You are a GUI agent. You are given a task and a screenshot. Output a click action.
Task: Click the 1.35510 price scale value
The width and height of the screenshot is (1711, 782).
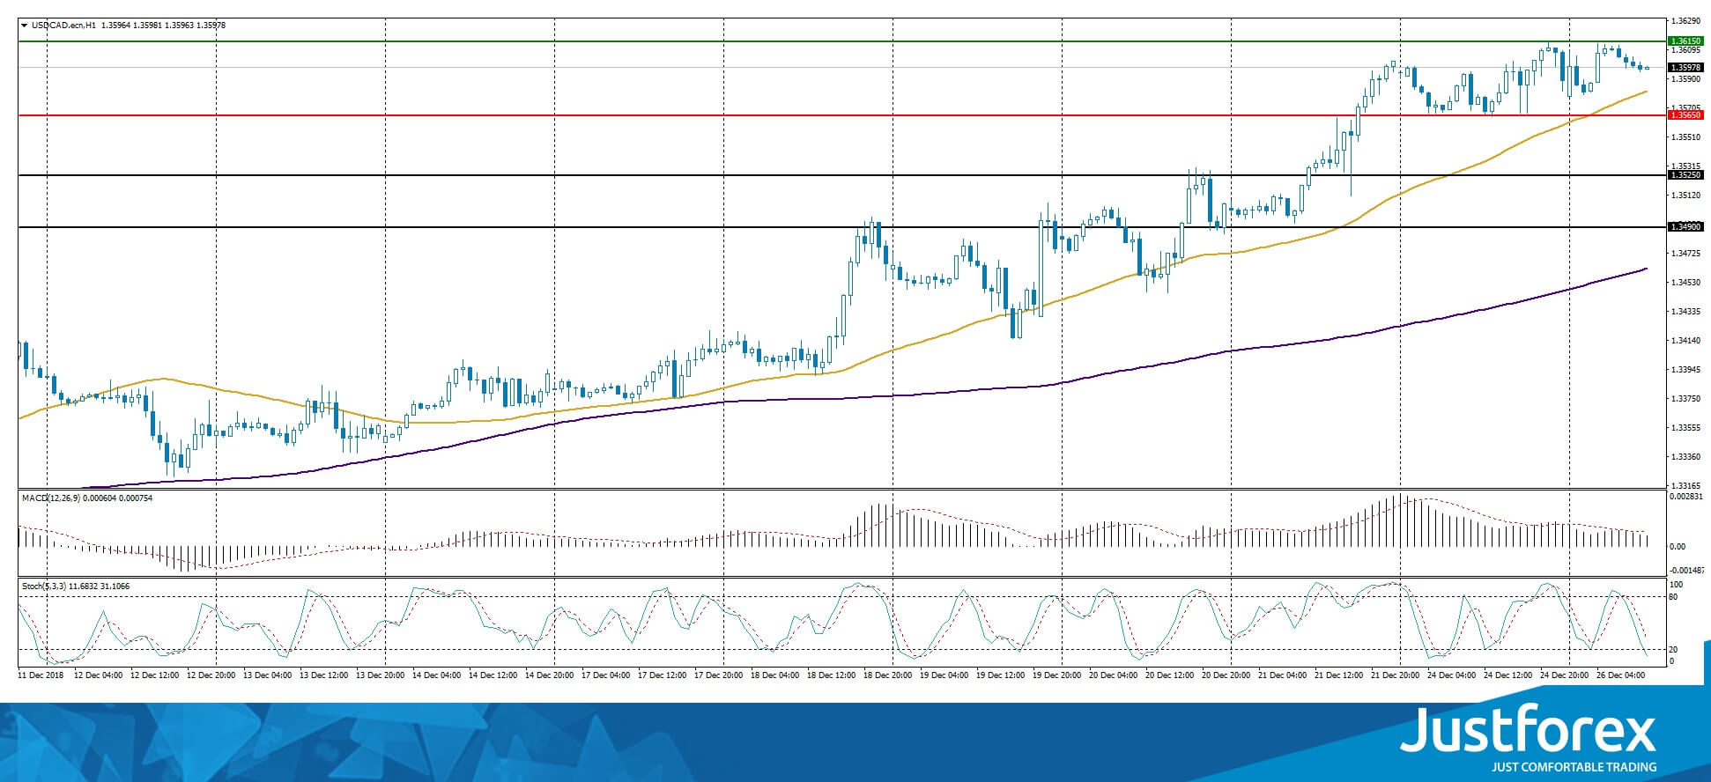point(1685,137)
